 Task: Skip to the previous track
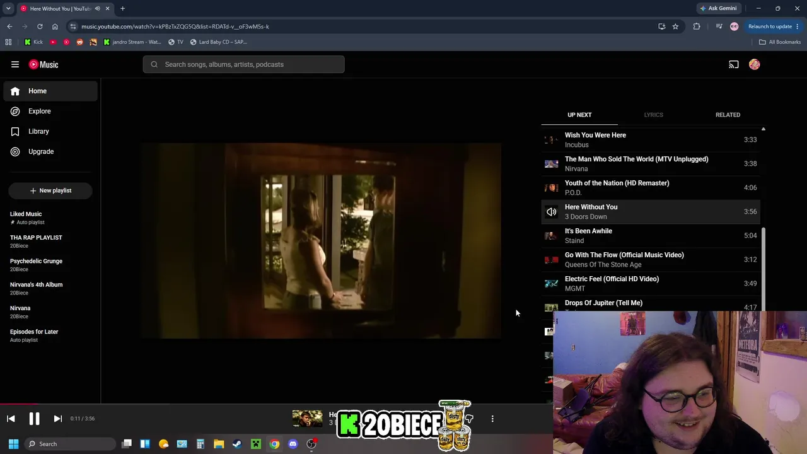coord(11,419)
